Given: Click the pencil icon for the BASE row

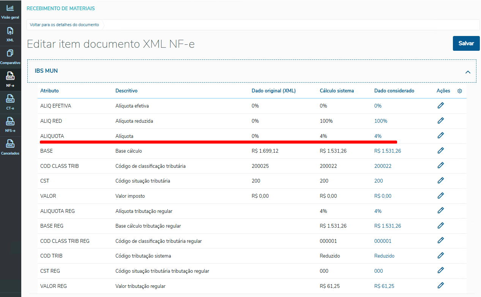Looking at the screenshot, I should [440, 151].
